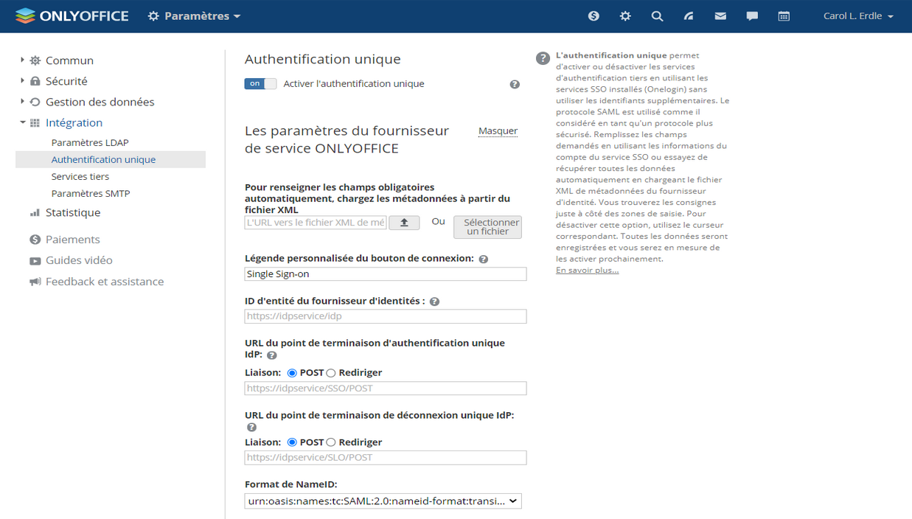The width and height of the screenshot is (912, 519).
Task: Click the Gestion des données restore icon
Action: 35,102
